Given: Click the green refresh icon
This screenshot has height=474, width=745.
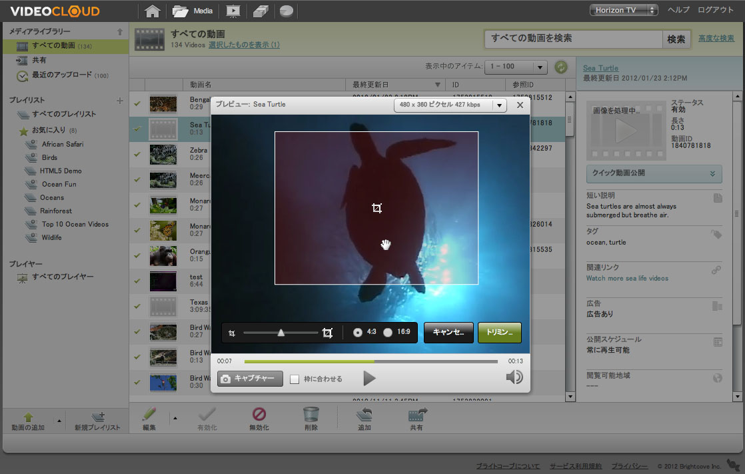Looking at the screenshot, I should (561, 67).
